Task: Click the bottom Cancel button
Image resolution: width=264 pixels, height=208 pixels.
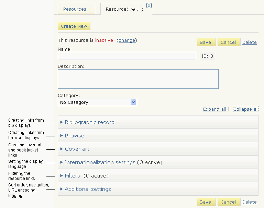Action: (229, 202)
